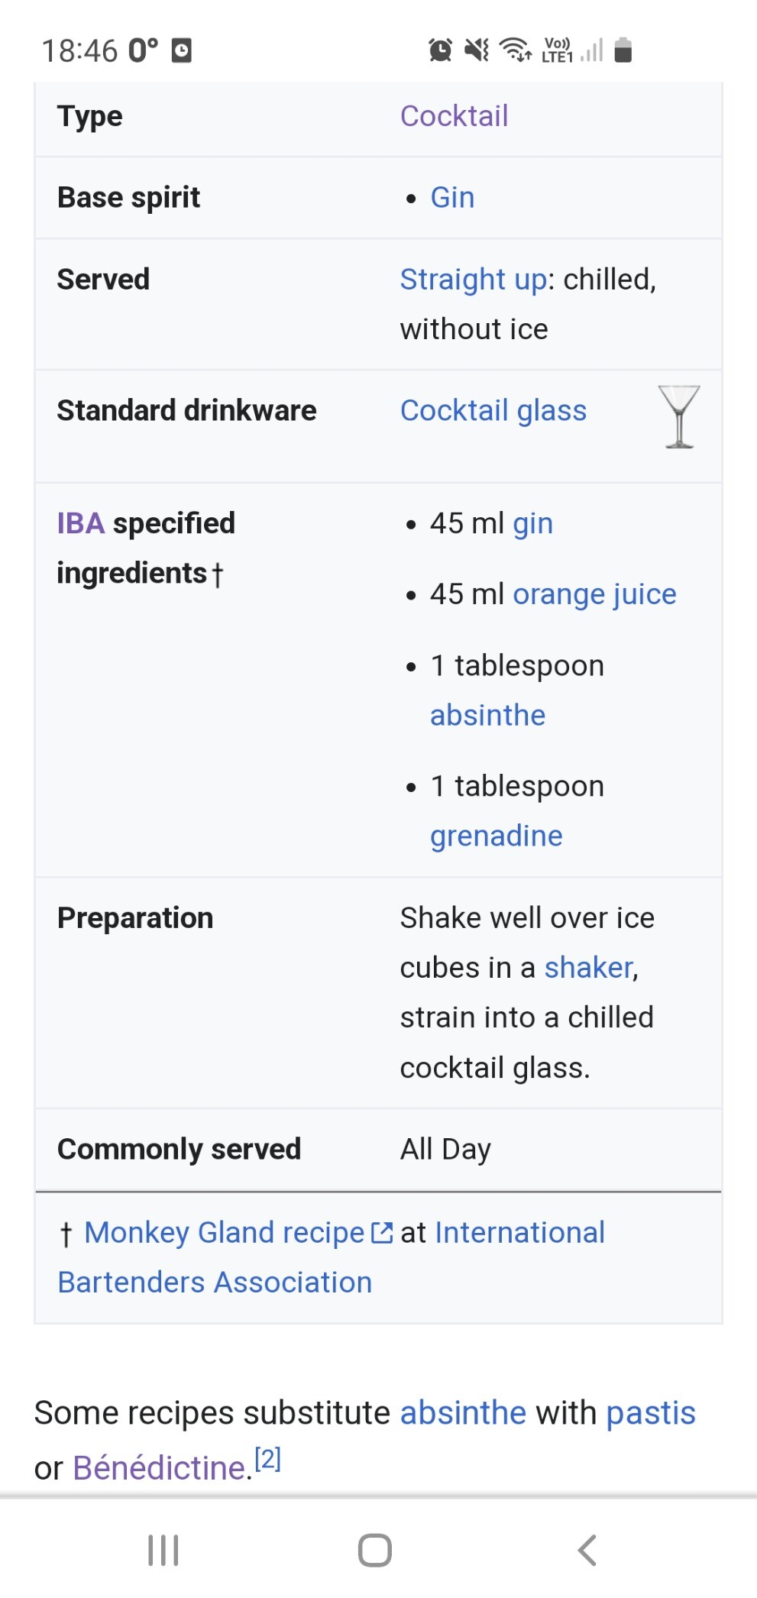757x1598 pixels.
Task: Open the Gin base spirit link
Action: point(452,198)
